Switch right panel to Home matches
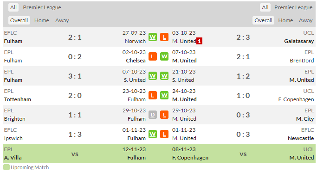This screenshot has width=317, height=178. (x=285, y=20)
